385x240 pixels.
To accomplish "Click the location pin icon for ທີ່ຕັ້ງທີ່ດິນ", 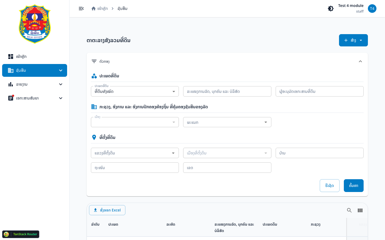I will [94, 137].
